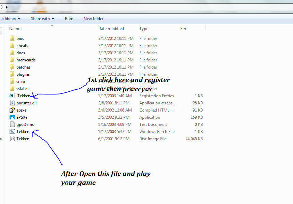Click the '2/8/2001 8:11 PM' date
This screenshot has width=293, height=204.
(114, 103)
